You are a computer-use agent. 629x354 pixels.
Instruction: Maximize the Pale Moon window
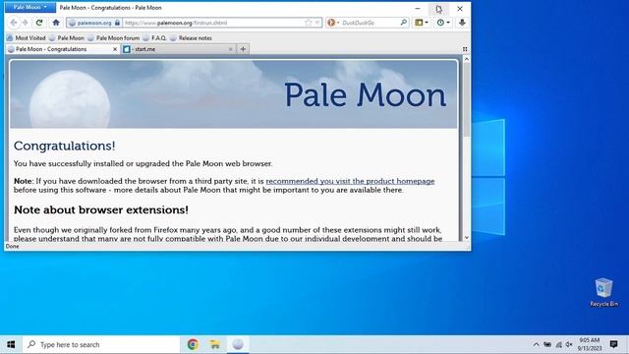pos(439,8)
